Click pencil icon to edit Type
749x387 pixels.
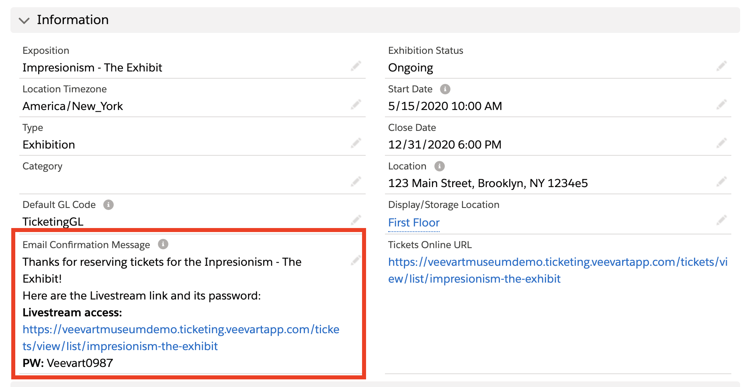point(356,143)
